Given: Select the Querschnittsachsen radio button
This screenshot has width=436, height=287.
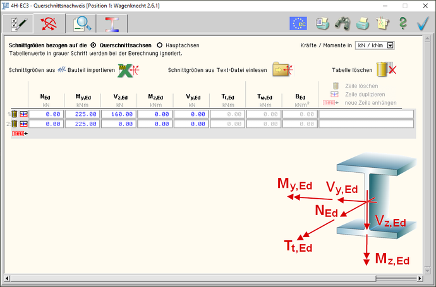Looking at the screenshot, I should click(94, 45).
